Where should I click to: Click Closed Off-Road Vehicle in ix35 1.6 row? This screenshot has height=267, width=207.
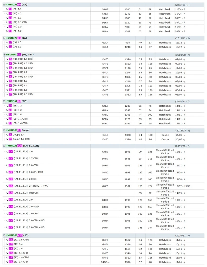(165, 152)
